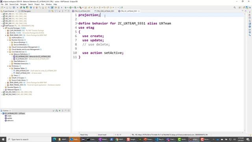This screenshot has height=142, width=252.
Task: Open the PowerPoint taskbar item
Action: (148, 139)
